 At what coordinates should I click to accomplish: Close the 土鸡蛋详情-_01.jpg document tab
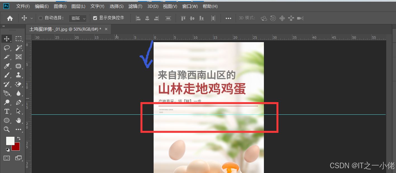coord(106,29)
